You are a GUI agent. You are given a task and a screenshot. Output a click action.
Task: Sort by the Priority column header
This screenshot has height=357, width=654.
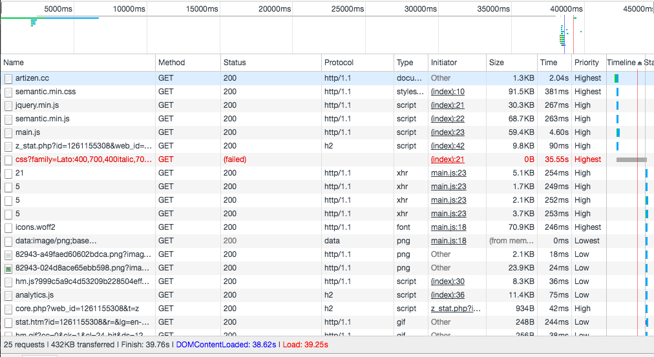pyautogui.click(x=586, y=63)
